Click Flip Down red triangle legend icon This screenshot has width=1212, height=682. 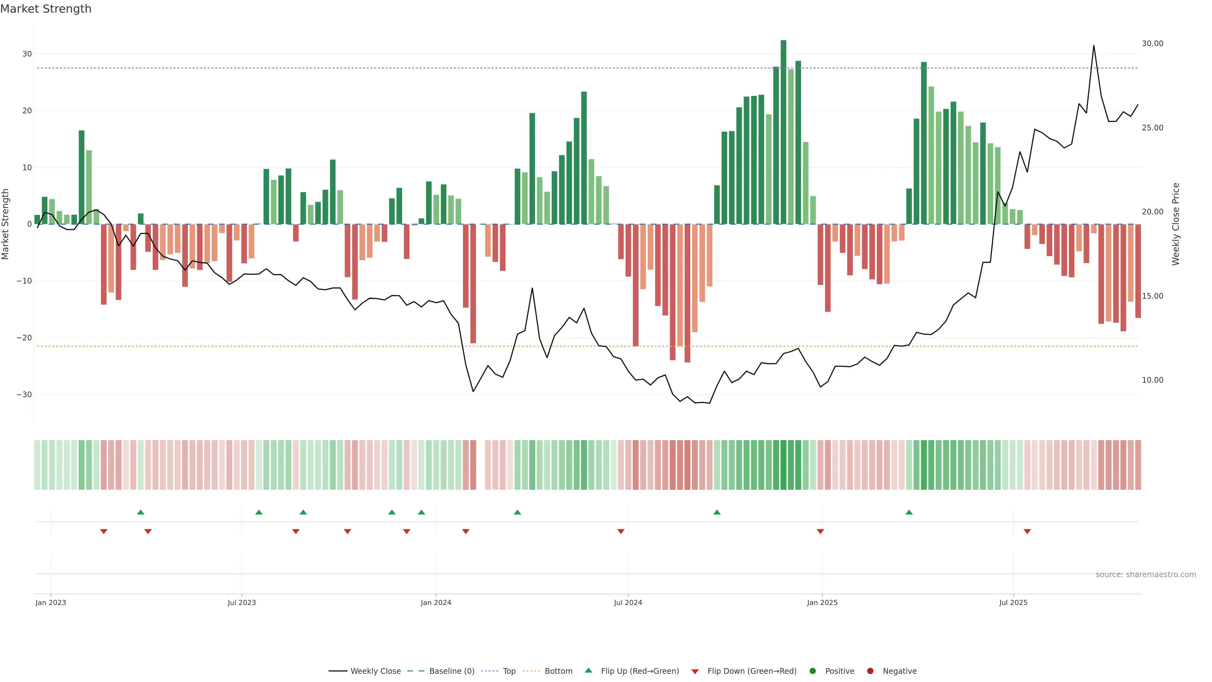(x=695, y=671)
